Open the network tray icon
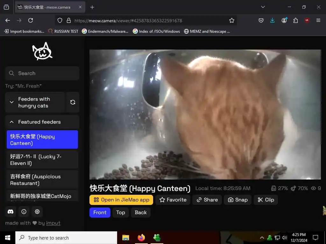Screen dimensions: 326x244 click(x=277, y=238)
